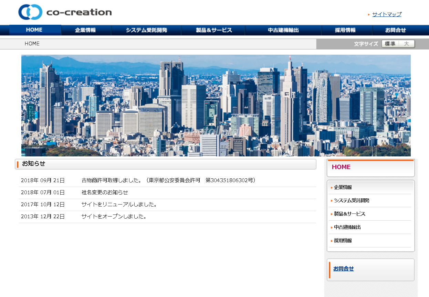
Task: Click the 製品＆サービス navigation item
Action: pos(213,30)
